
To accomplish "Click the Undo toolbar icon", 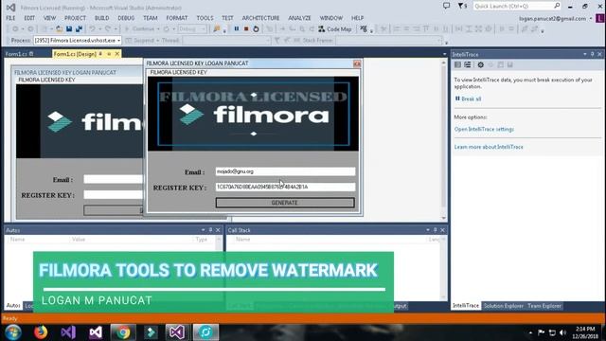I will click(x=92, y=29).
